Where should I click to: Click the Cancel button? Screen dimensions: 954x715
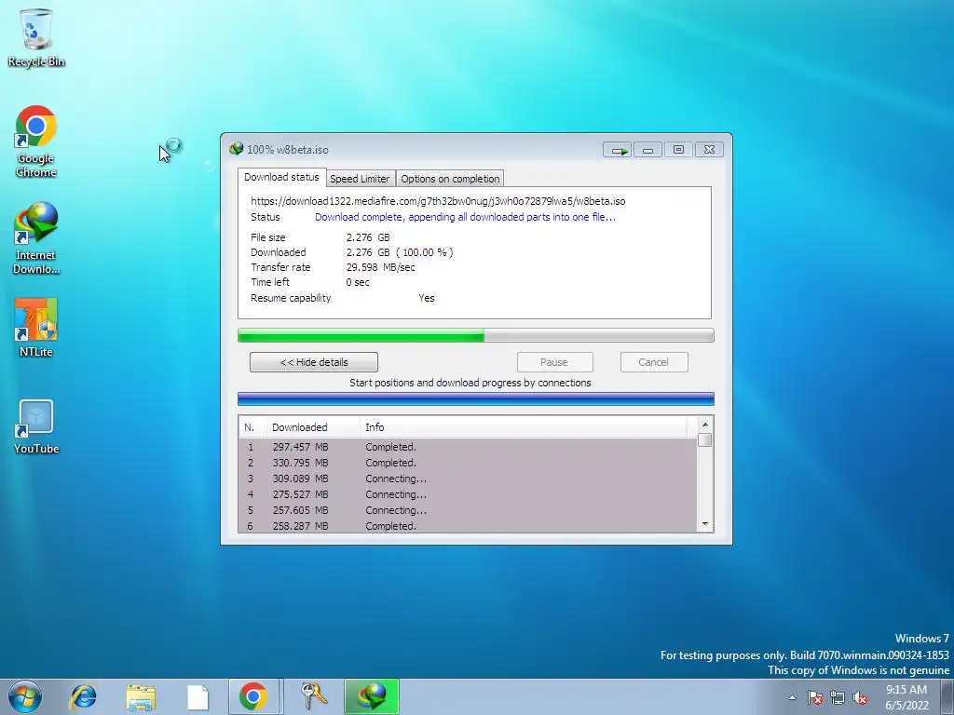point(653,362)
